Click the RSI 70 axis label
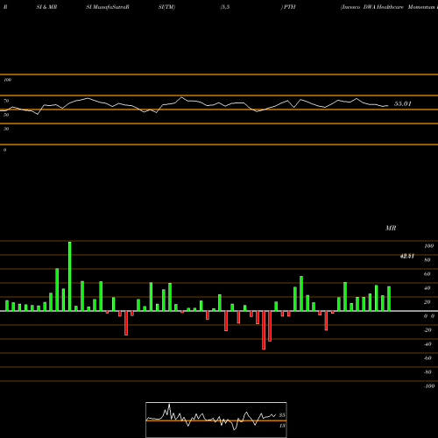The width and height of the screenshot is (438, 438). [6, 101]
